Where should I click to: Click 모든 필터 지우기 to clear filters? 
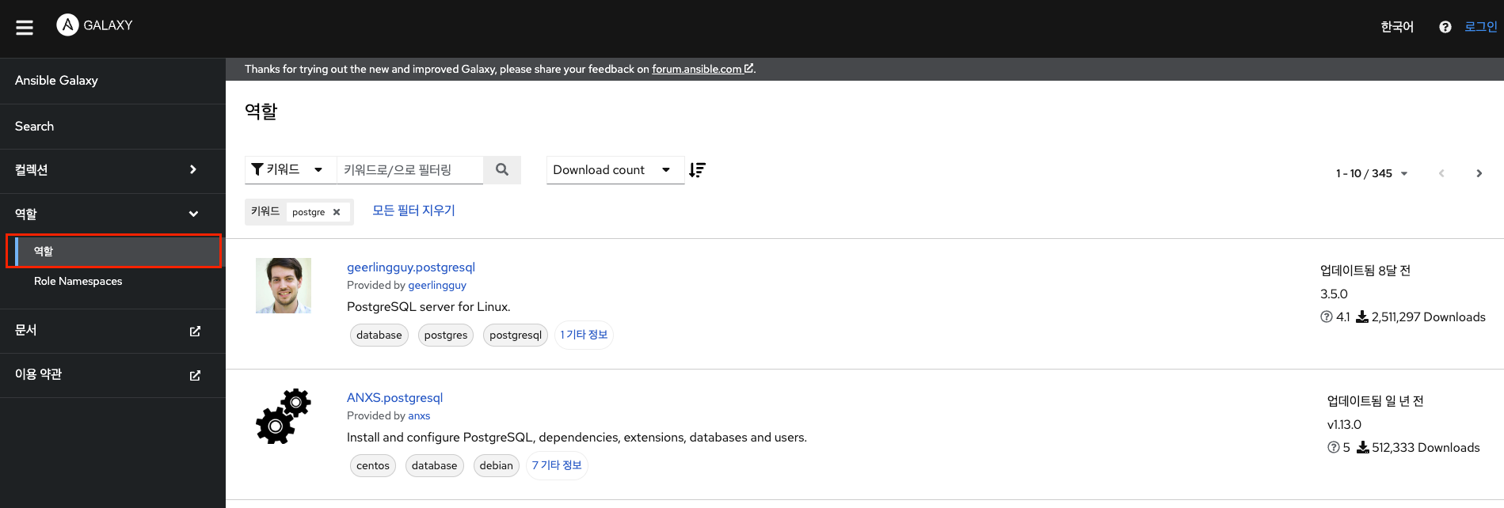click(413, 210)
